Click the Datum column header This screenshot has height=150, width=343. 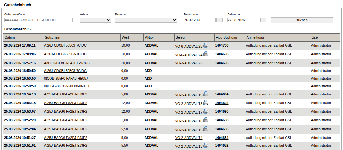pos(23,37)
